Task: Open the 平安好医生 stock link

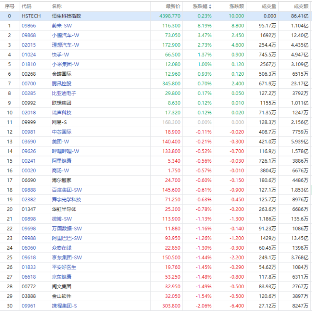Action: tap(64, 267)
